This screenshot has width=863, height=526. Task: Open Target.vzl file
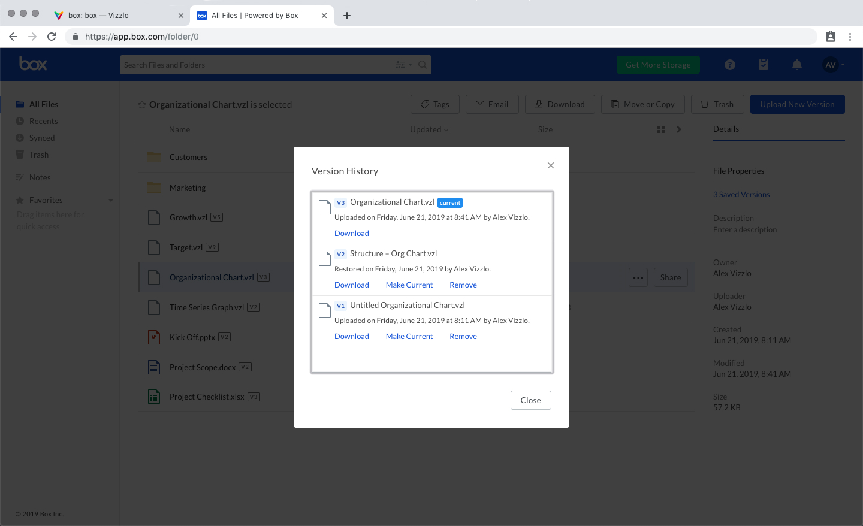click(x=186, y=247)
